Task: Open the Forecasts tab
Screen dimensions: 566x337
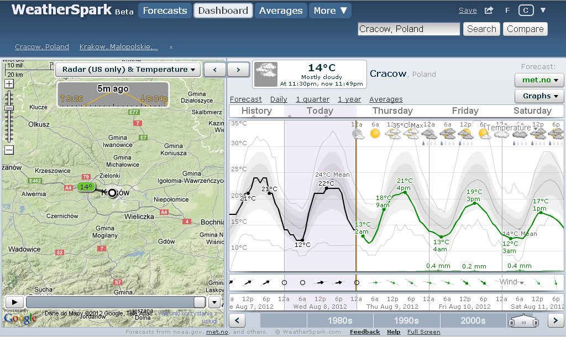Action: point(165,11)
